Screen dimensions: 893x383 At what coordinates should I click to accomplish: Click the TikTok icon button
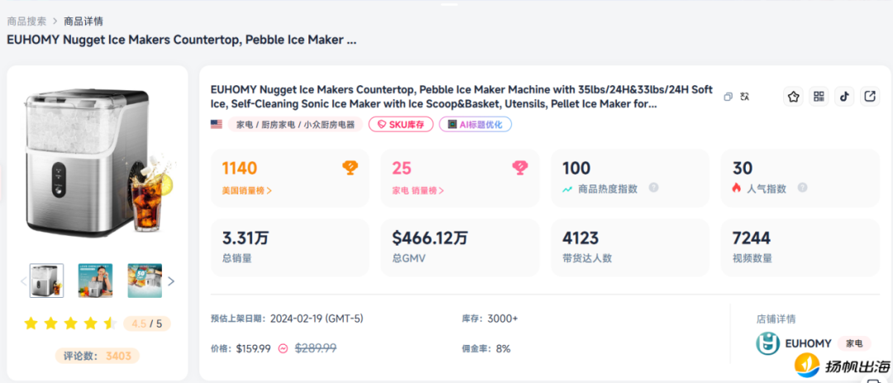(x=844, y=97)
